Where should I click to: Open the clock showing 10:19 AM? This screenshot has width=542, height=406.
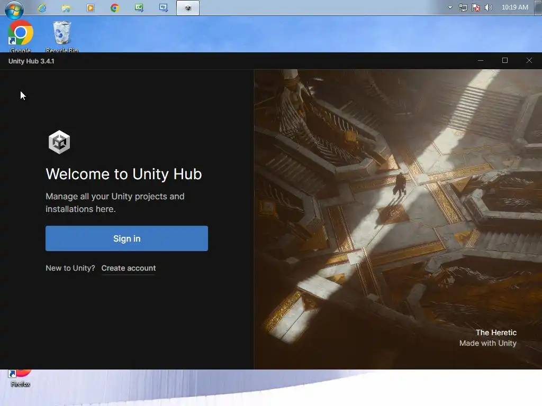[514, 7]
